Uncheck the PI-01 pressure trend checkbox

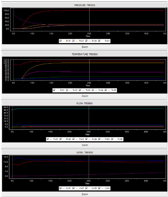61,41
